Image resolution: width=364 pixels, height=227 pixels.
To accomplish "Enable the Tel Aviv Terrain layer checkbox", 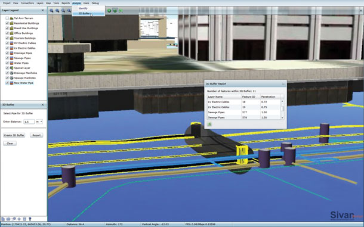I will tap(7, 18).
